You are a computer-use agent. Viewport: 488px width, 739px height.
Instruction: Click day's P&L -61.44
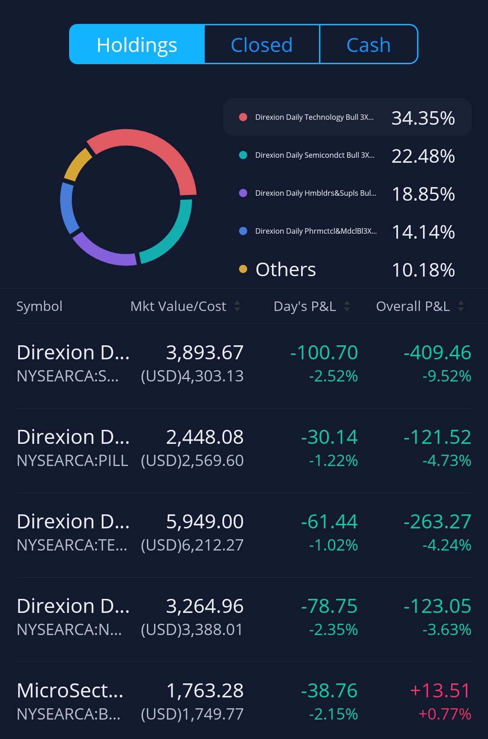pos(329,522)
